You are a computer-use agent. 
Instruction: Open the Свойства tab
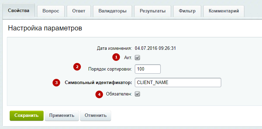19,10
